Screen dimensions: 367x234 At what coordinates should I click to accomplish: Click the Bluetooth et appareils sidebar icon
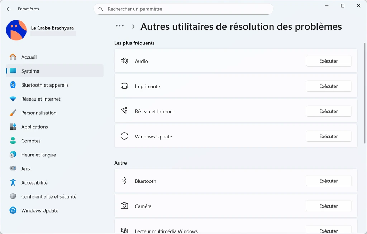click(13, 85)
